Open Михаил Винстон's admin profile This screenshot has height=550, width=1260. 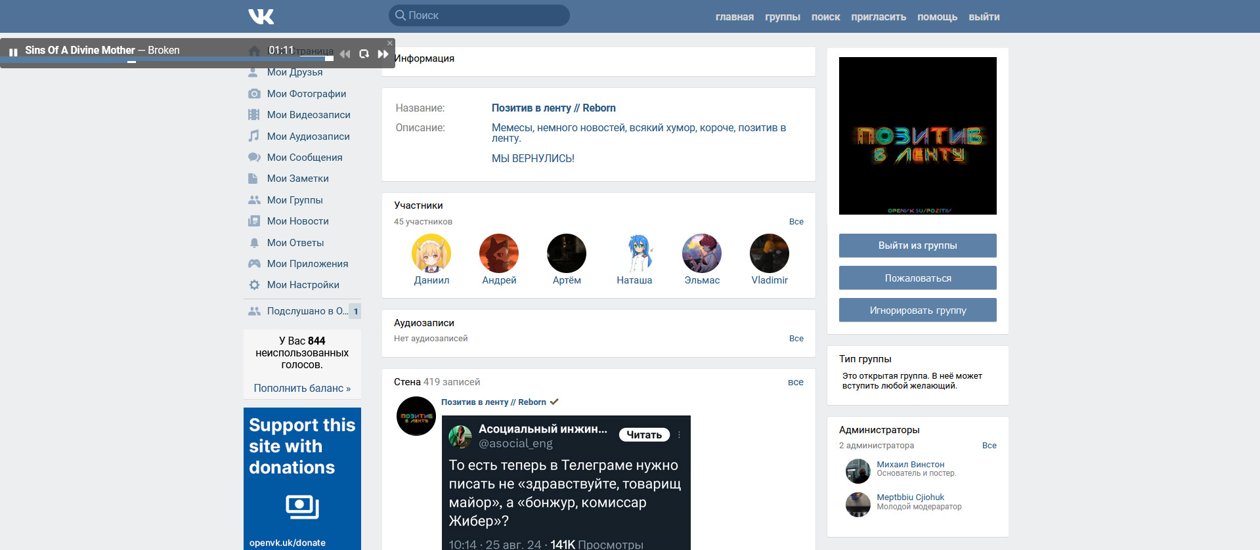click(x=911, y=465)
